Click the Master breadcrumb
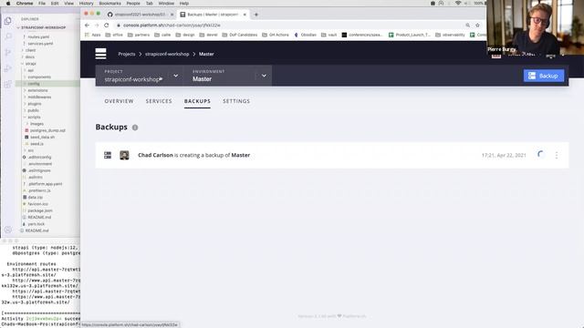 (206, 54)
